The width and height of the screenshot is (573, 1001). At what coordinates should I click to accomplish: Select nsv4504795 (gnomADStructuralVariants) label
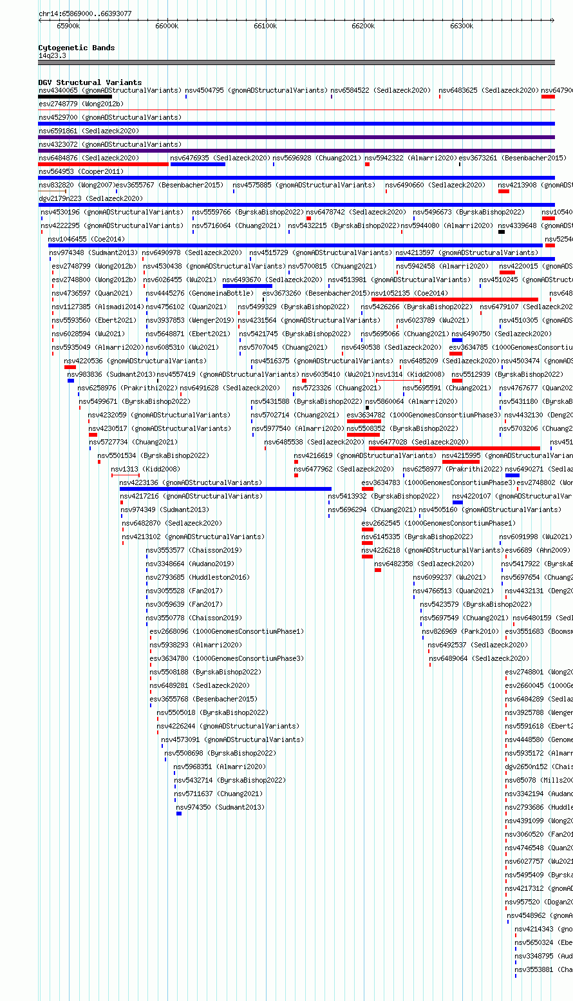click(256, 90)
